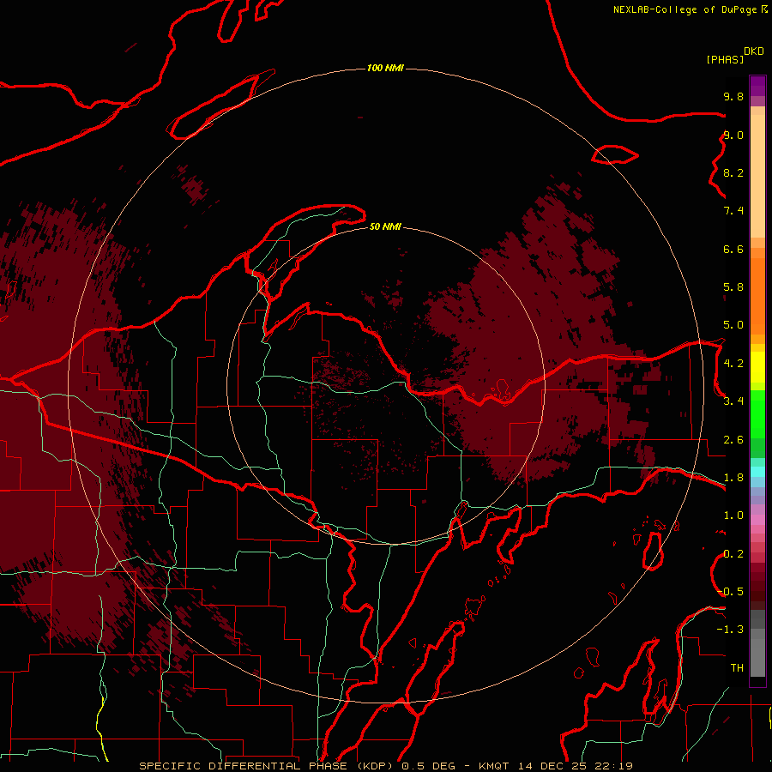Click the yellow band of the color bar
Viewport: 772px width, 772px height.
(x=757, y=367)
